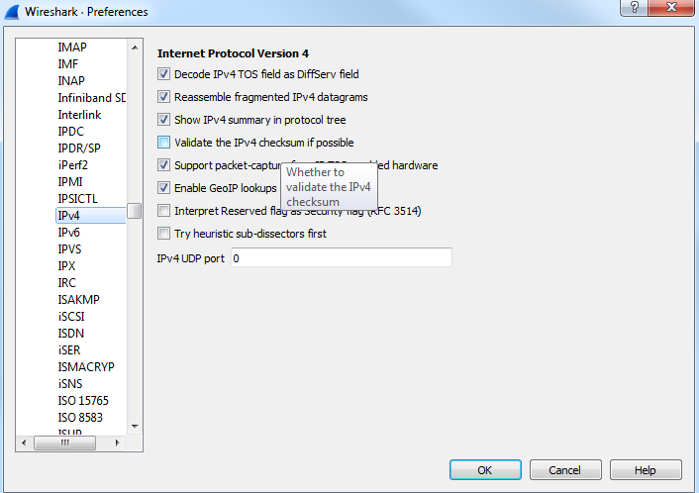This screenshot has height=493, width=699.
Task: Enable Try heuristic sub-dissectors first
Action: [164, 234]
